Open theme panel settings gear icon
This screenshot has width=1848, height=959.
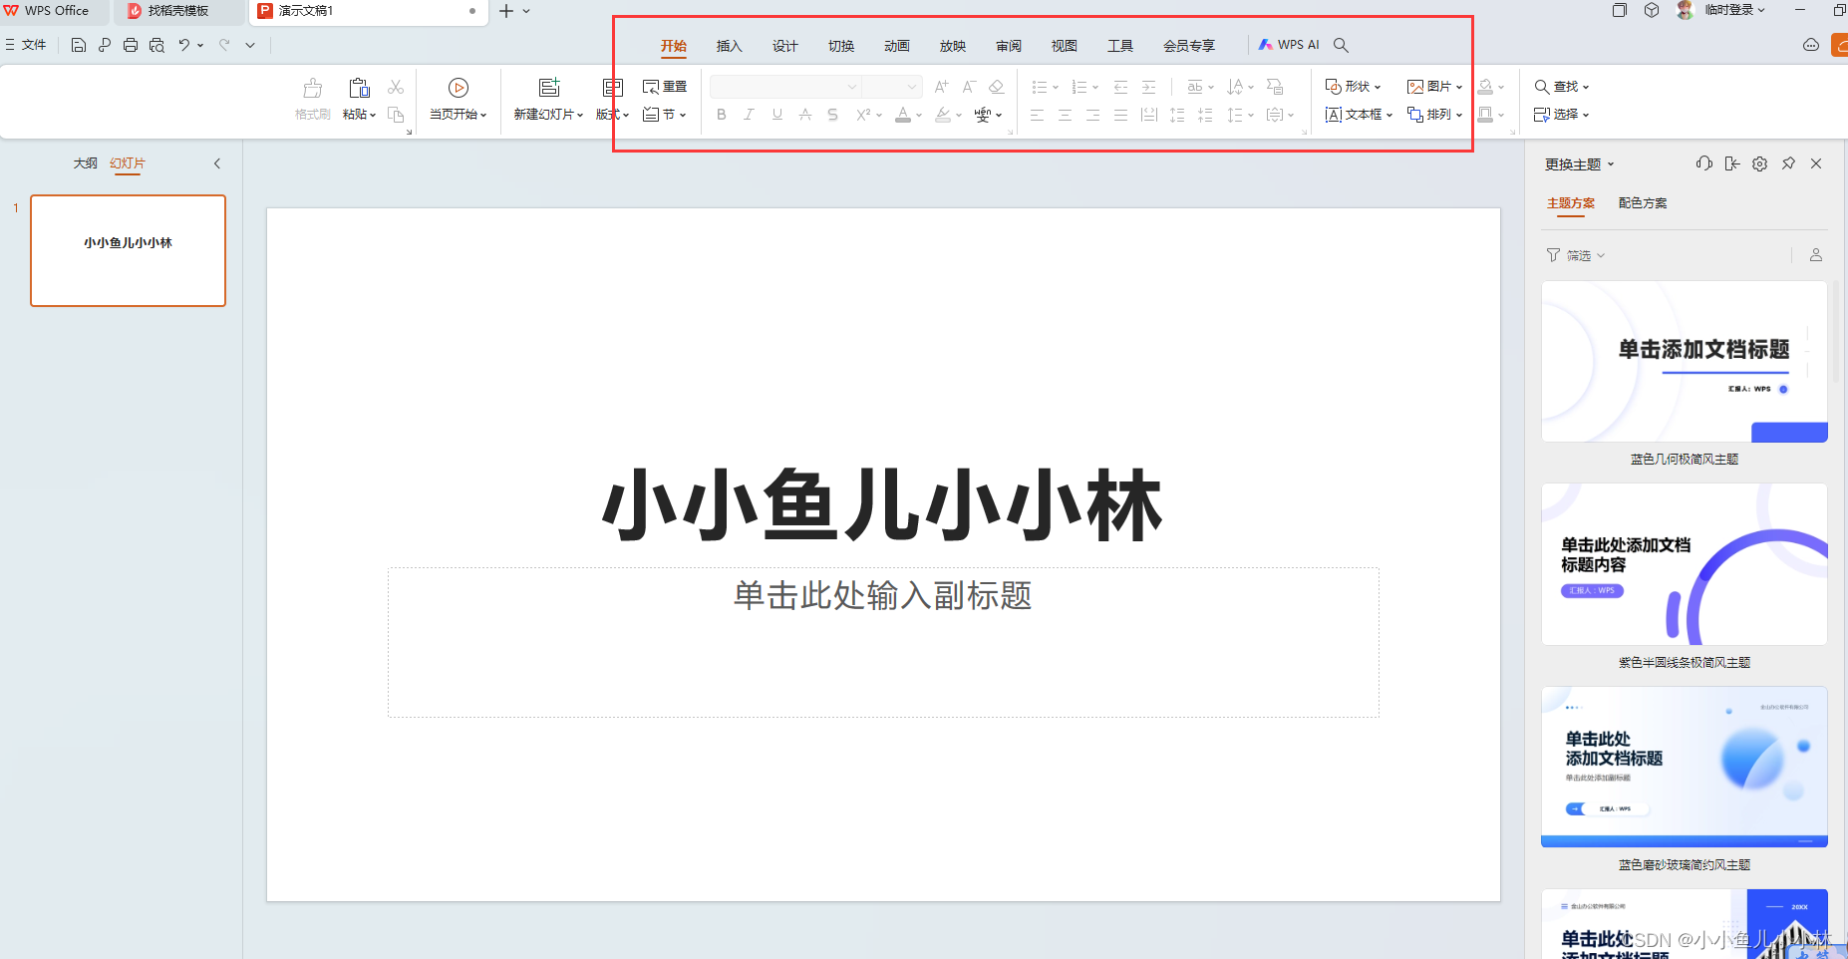point(1760,163)
